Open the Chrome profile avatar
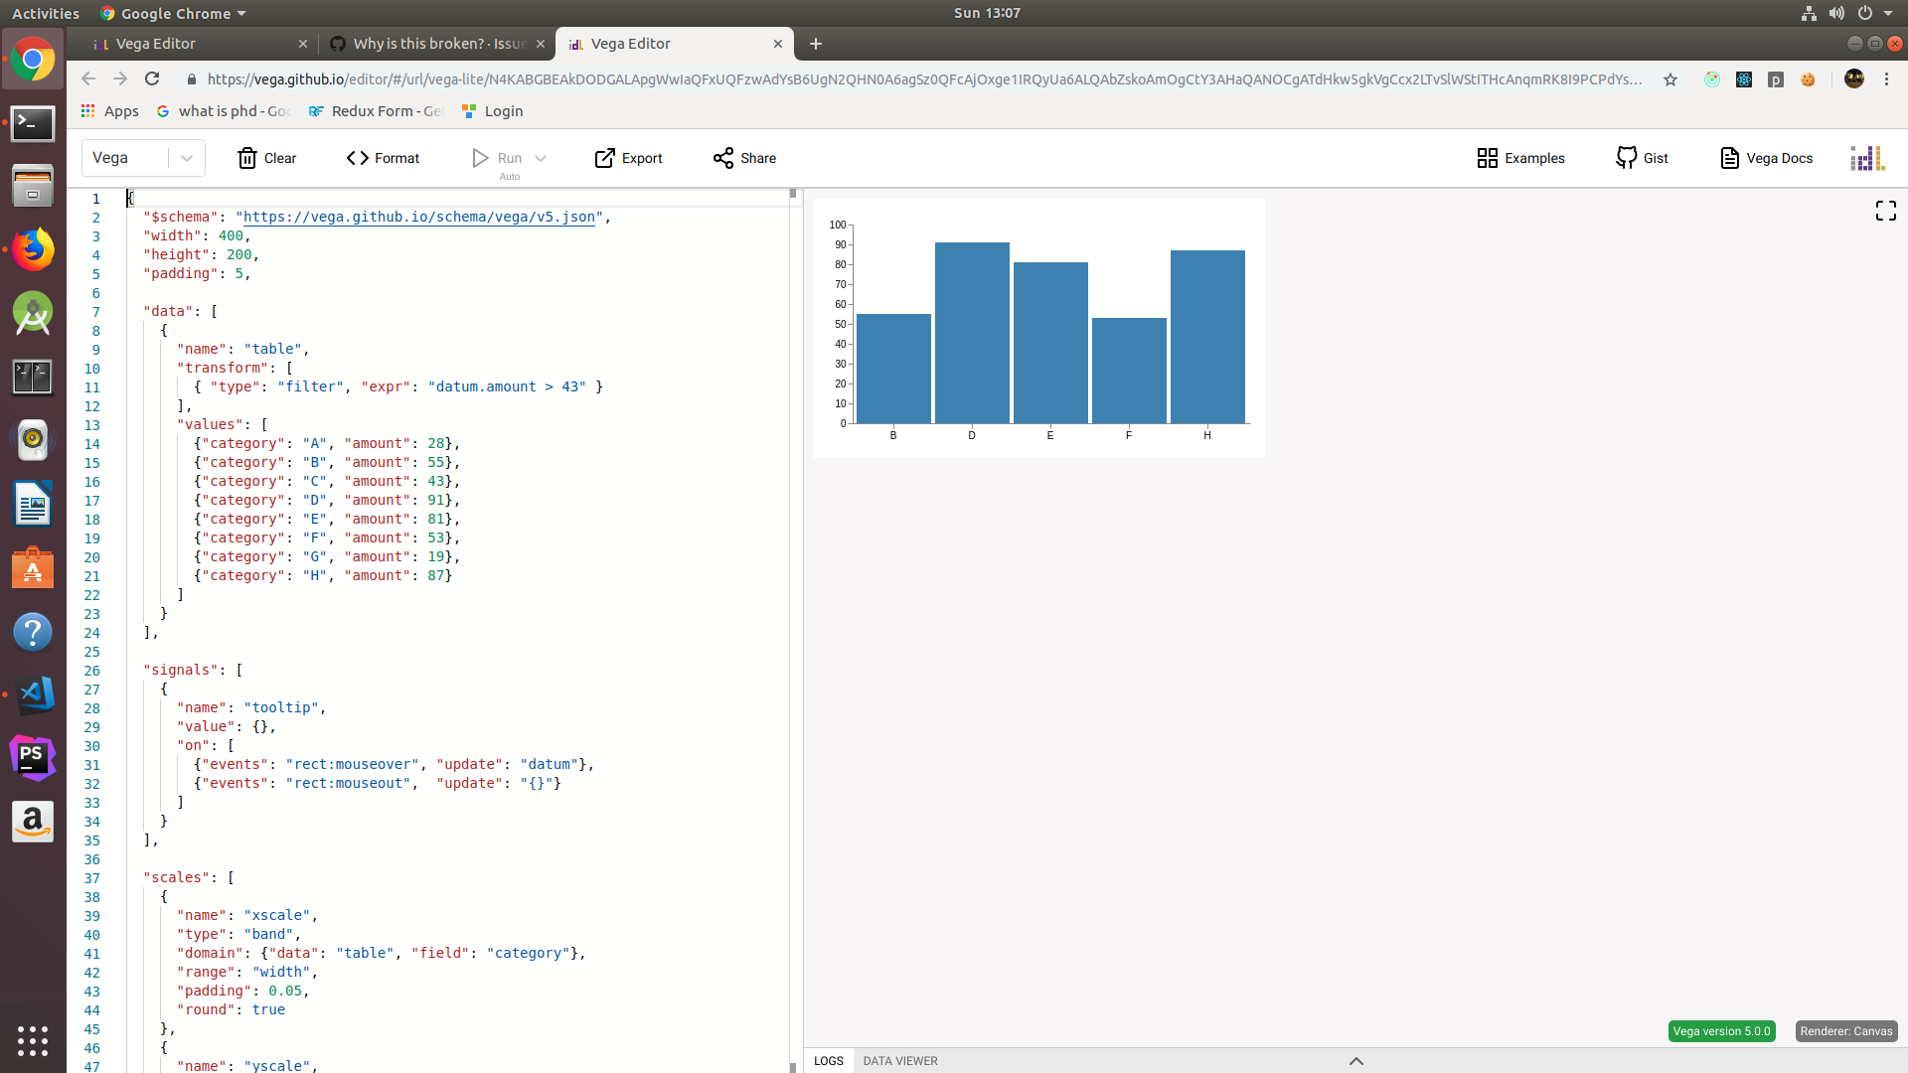Viewport: 1908px width, 1073px height. point(1853,79)
